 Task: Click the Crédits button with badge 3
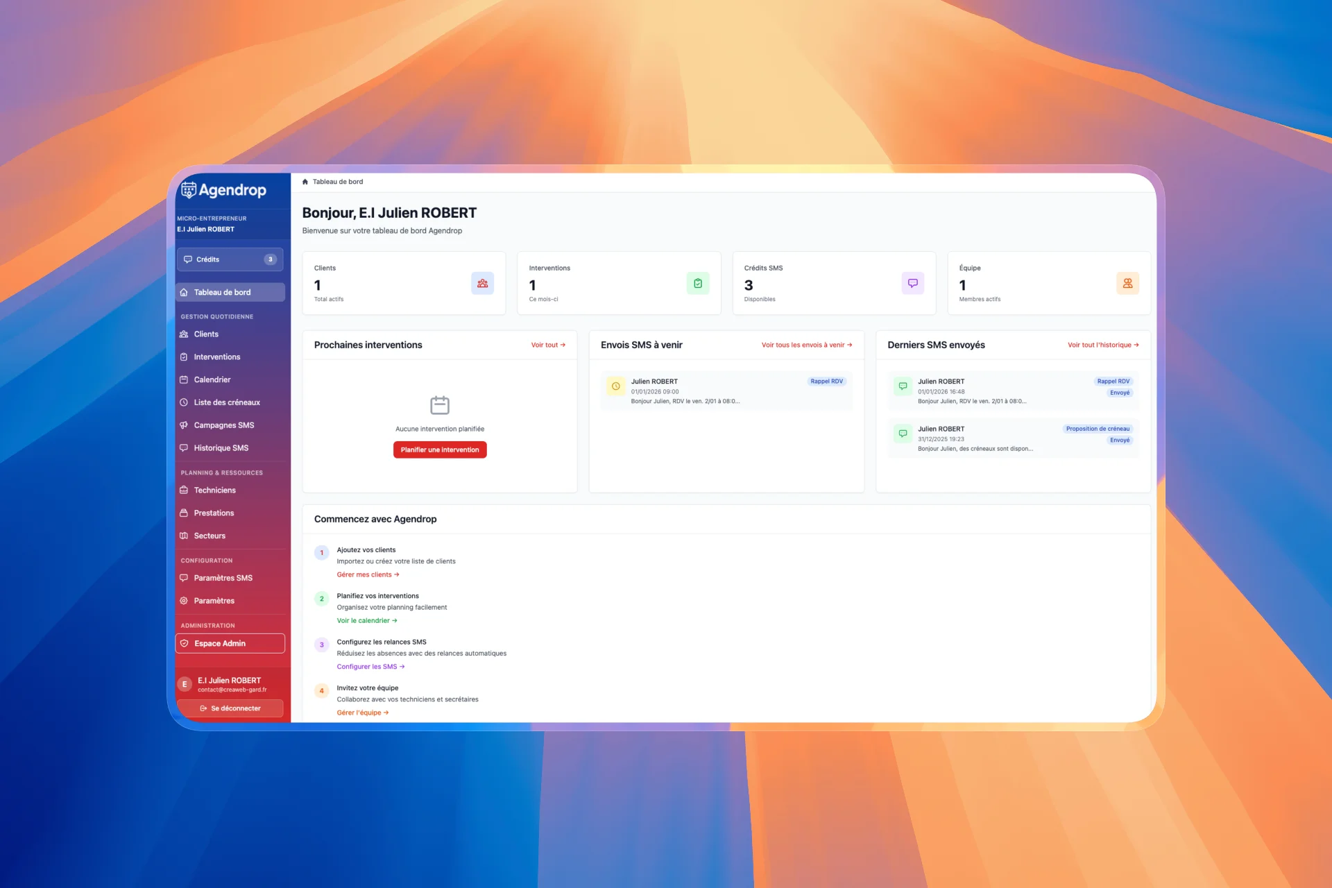point(230,259)
